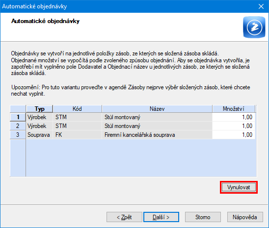Select row 1 header in the table
Image resolution: width=269 pixels, height=228 pixels.
coord(18,117)
